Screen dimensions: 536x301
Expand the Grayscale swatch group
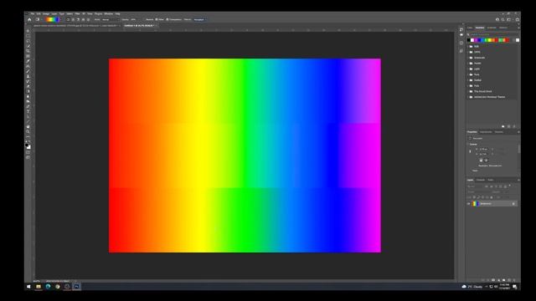tap(468, 58)
